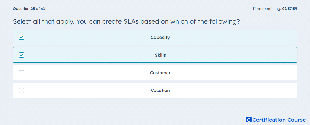Click the 02:57:59 countdown timer
This screenshot has height=125, width=310.
(290, 9)
